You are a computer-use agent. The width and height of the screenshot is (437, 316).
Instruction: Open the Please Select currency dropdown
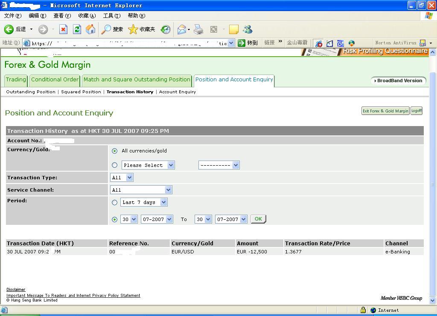[x=148, y=165]
